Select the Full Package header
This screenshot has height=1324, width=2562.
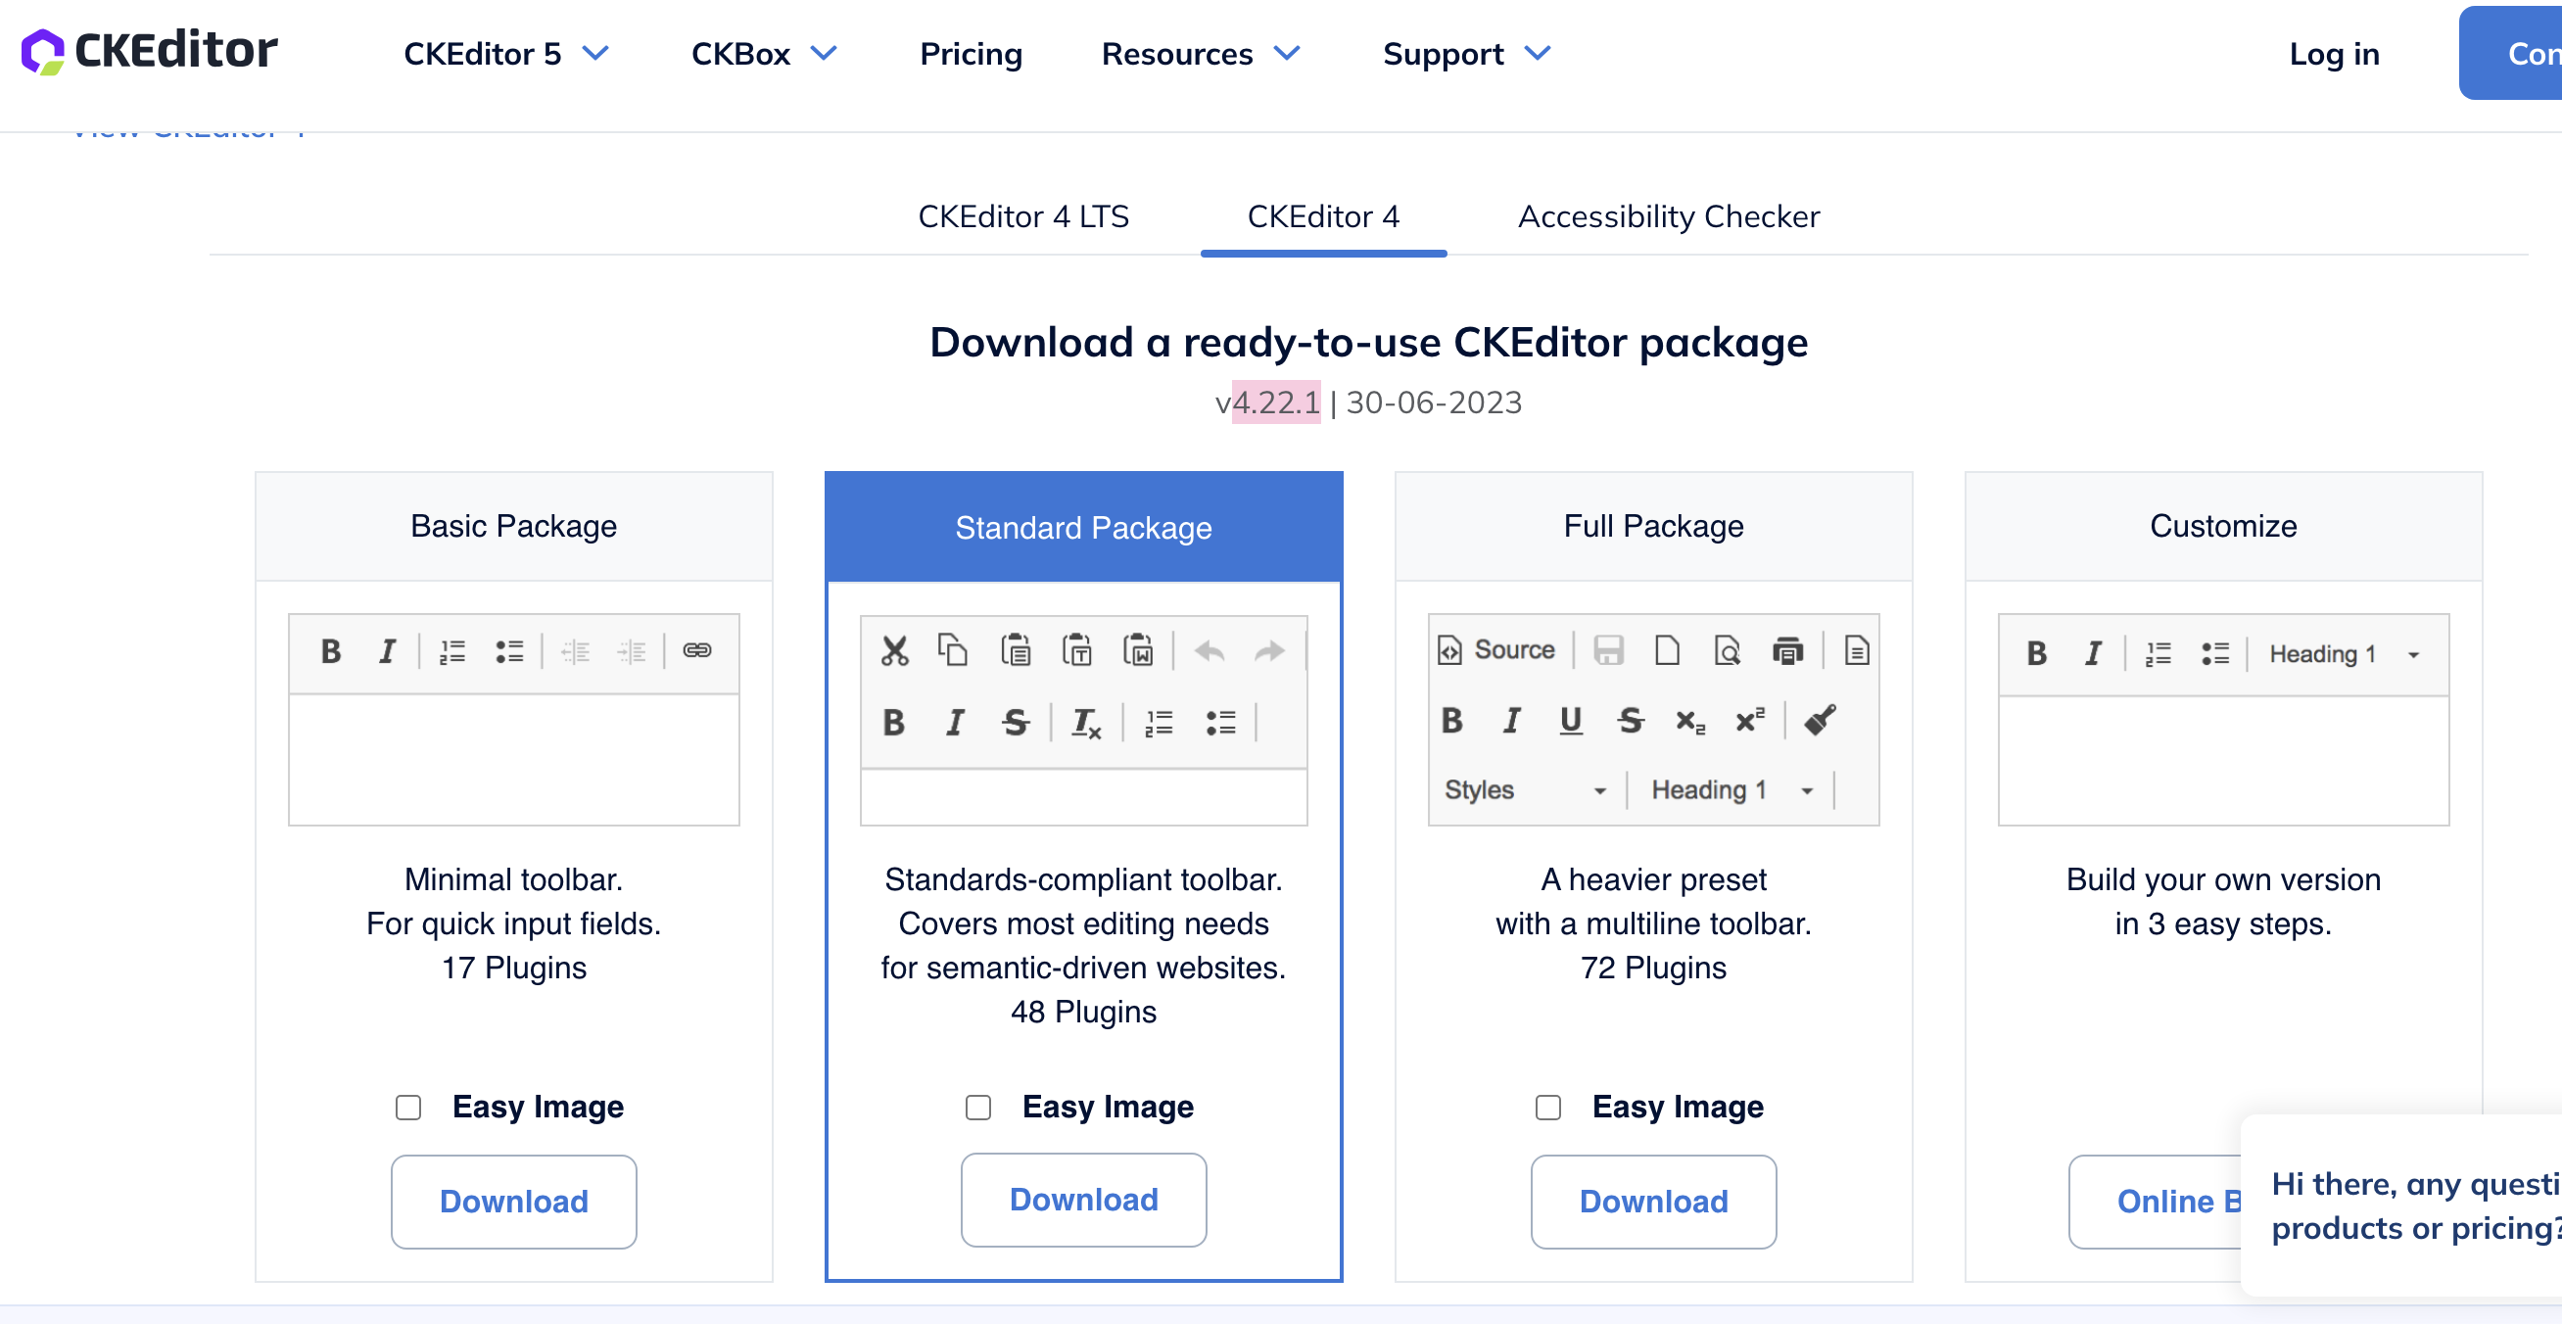(x=1653, y=526)
